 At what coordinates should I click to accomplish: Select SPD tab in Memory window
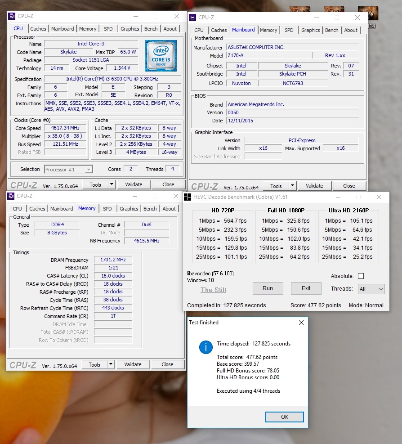(x=107, y=209)
